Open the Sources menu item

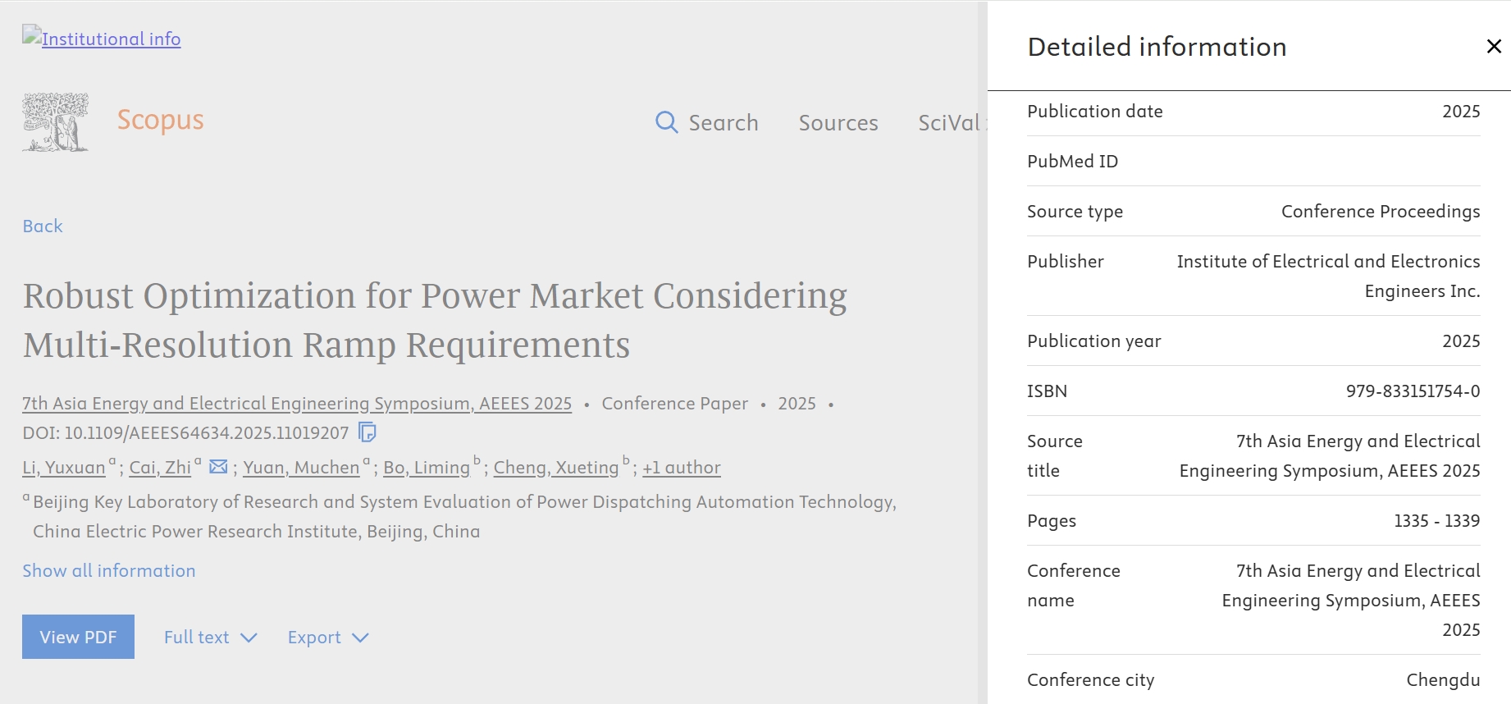tap(838, 123)
